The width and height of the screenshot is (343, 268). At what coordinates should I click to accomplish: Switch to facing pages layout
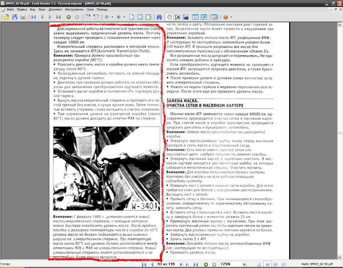point(284,264)
